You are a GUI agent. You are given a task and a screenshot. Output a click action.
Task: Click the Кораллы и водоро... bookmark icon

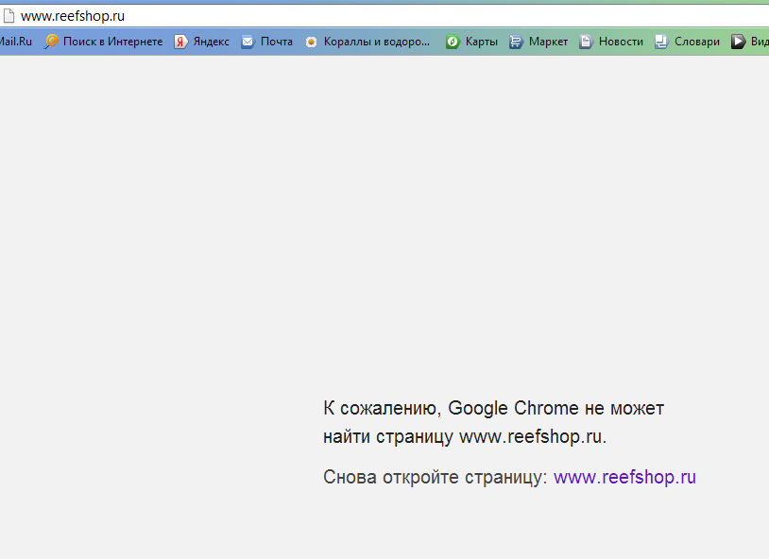coord(311,42)
